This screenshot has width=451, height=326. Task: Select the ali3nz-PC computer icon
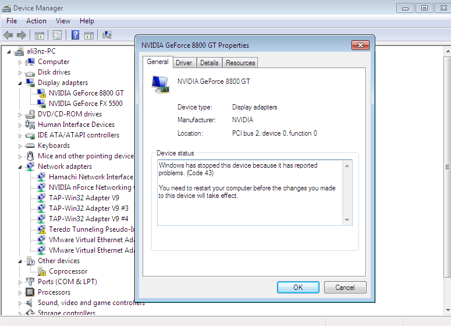[x=19, y=51]
